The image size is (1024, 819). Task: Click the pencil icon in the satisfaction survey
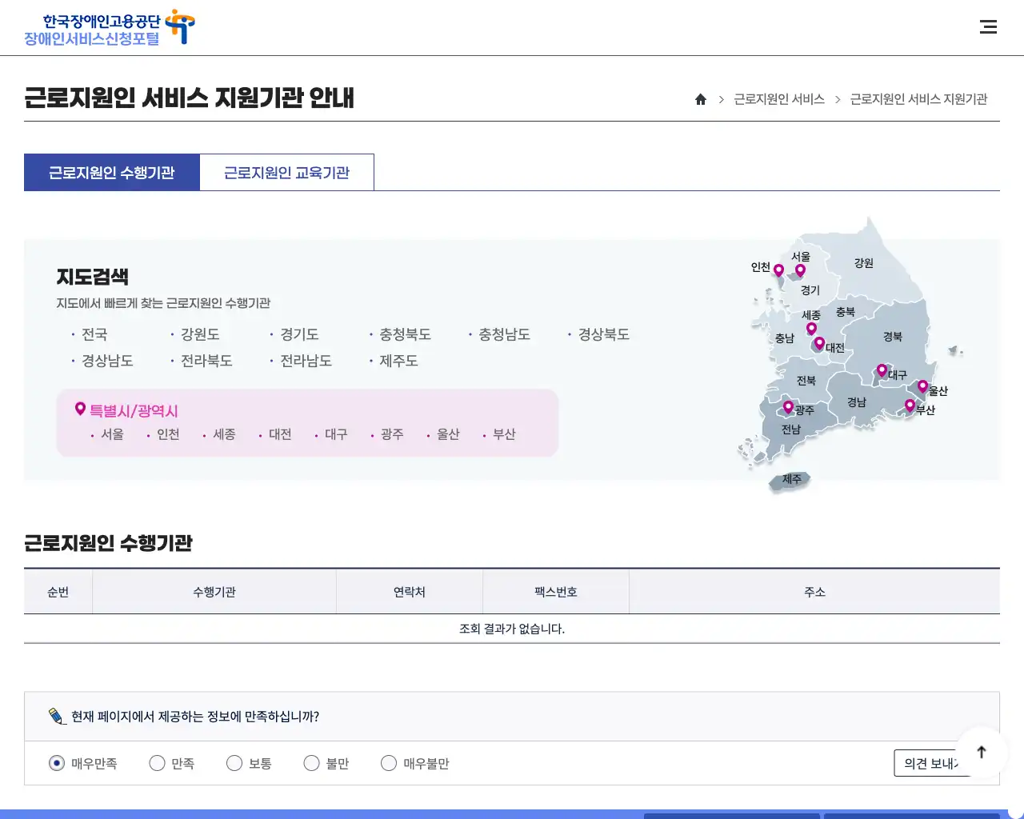pos(56,716)
